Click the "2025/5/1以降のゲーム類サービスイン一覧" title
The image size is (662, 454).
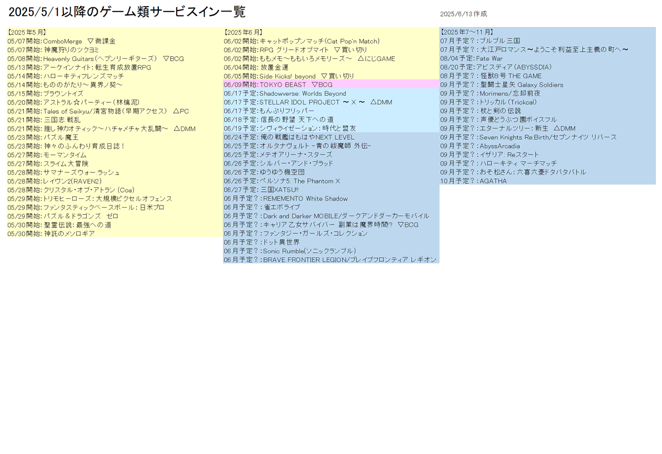[x=127, y=12]
